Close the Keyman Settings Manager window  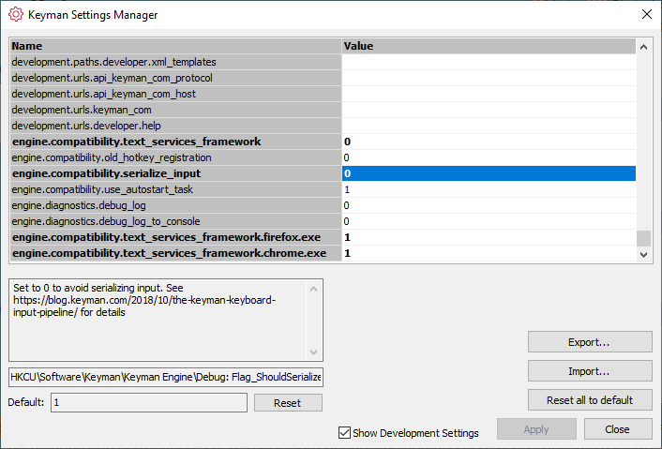[x=646, y=14]
